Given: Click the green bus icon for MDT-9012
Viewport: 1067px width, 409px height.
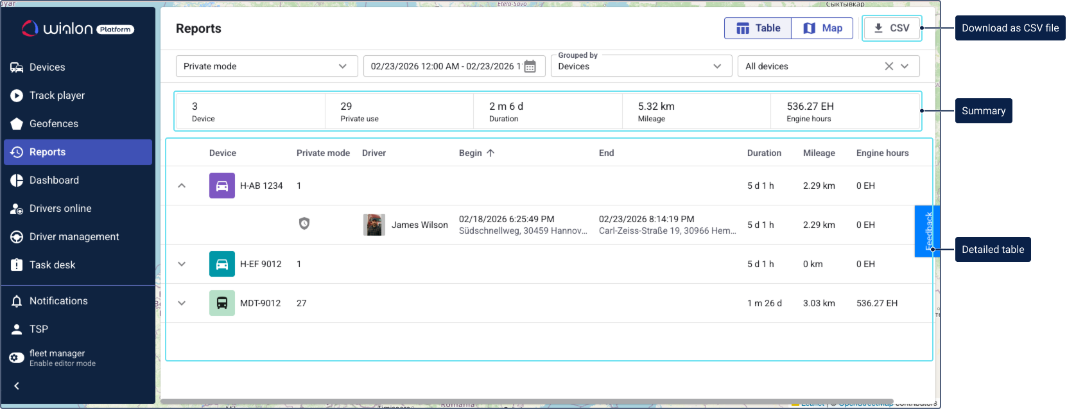Looking at the screenshot, I should 221,303.
